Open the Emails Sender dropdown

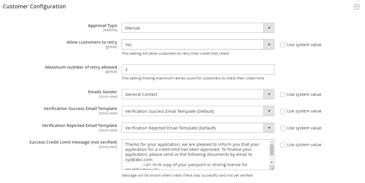tap(198, 94)
